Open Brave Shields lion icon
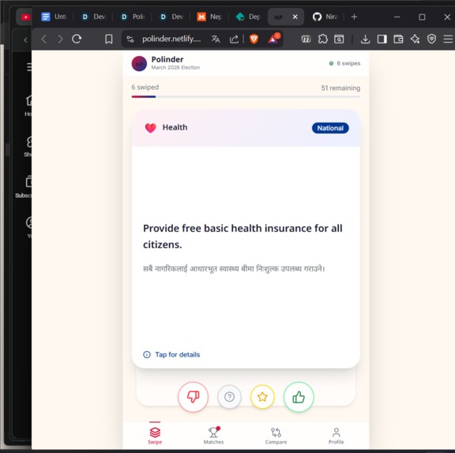The height and width of the screenshot is (453, 455). coord(254,39)
